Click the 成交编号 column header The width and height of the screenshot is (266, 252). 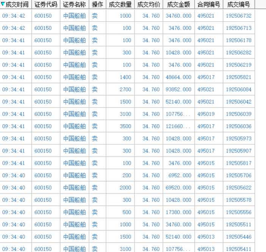pyautogui.click(x=239, y=5)
